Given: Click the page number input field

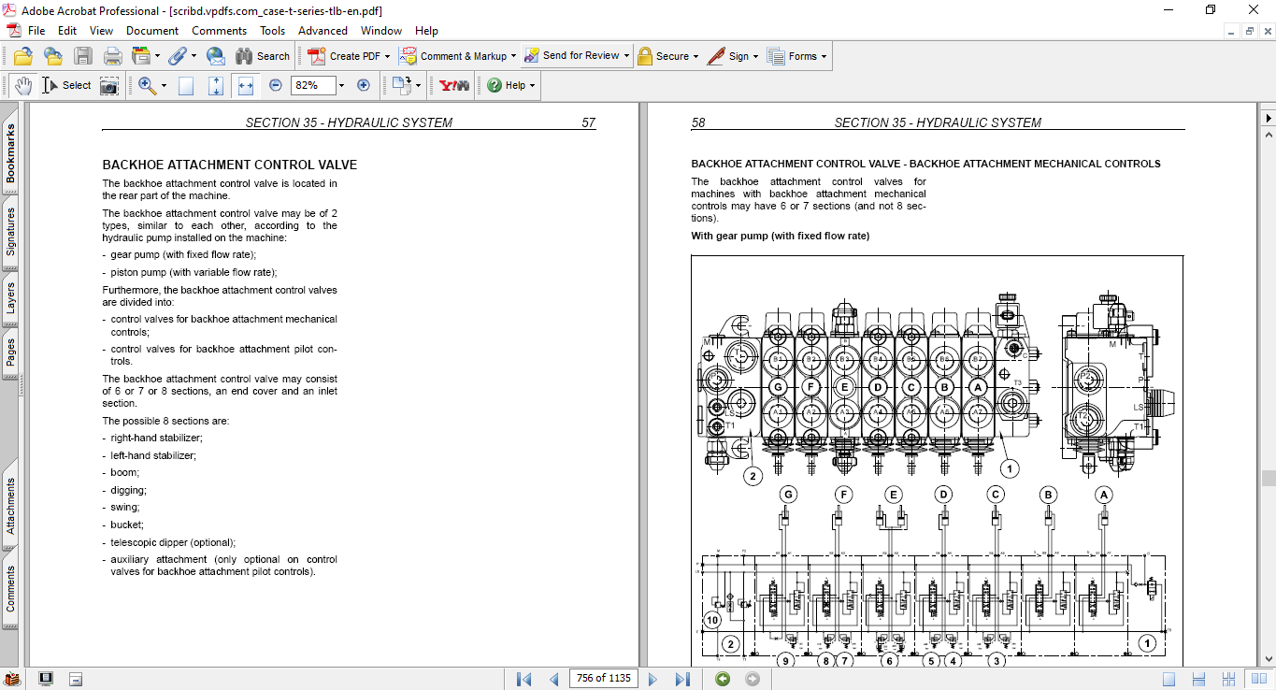Looking at the screenshot, I should pos(603,679).
